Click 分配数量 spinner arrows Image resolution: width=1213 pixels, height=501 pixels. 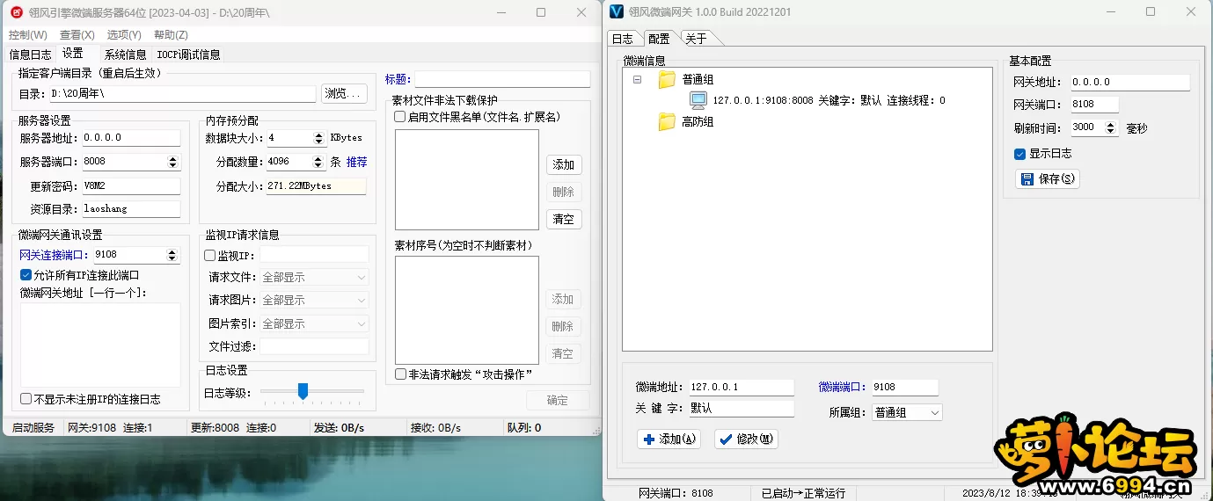pyautogui.click(x=318, y=162)
